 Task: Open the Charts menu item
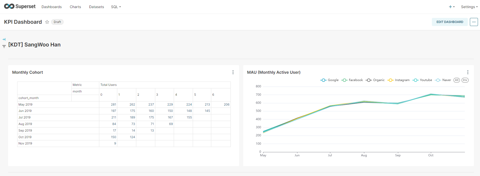(x=75, y=7)
